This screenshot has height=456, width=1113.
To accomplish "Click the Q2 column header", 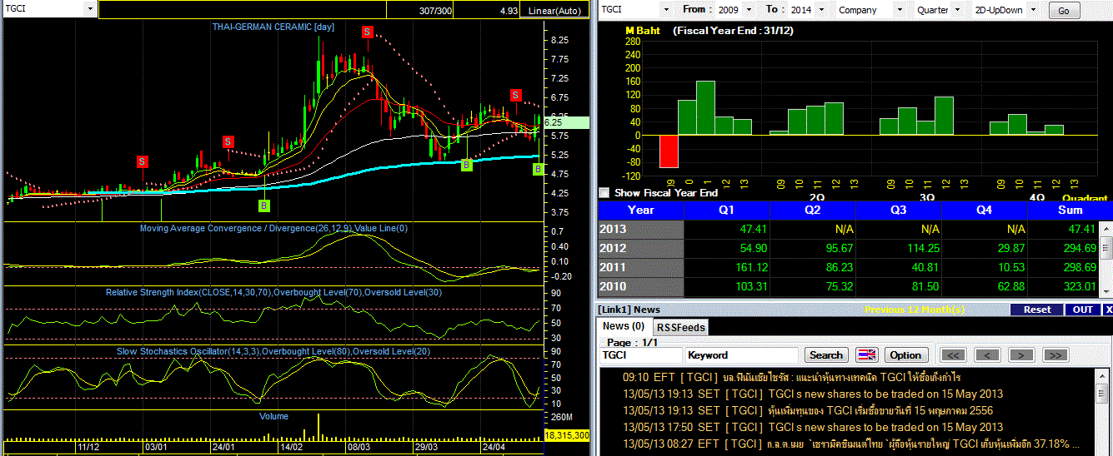I will click(812, 210).
